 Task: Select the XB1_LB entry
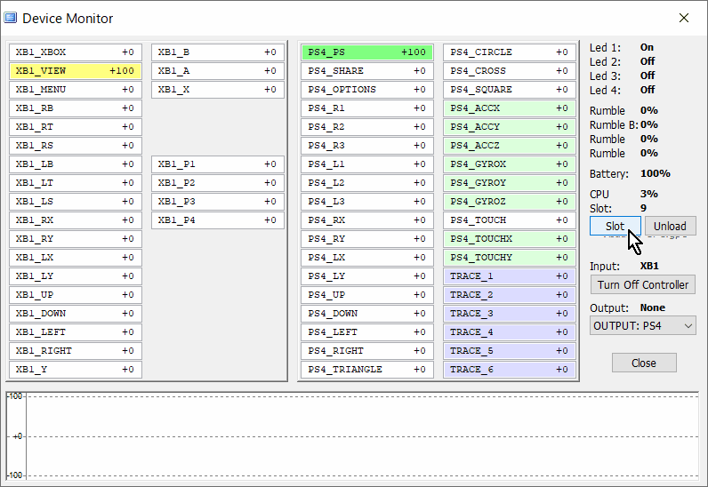(76, 164)
